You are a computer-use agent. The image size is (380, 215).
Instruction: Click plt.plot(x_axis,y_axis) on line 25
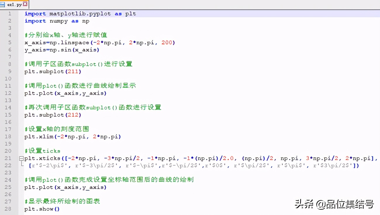point(65,187)
